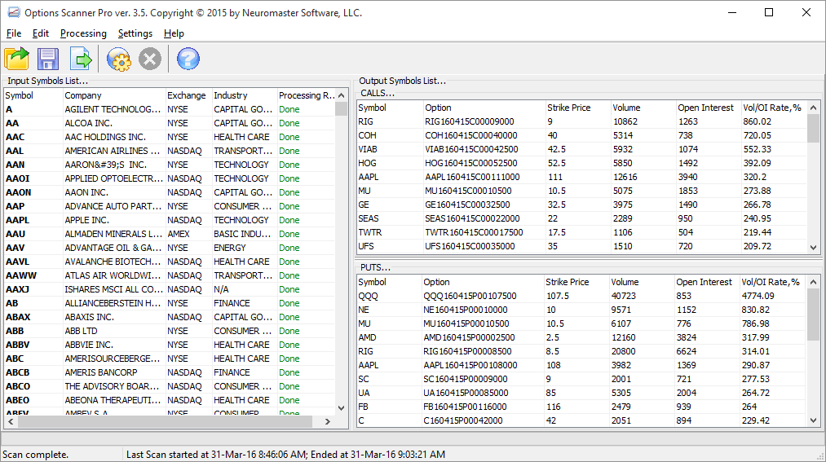Sort CALLS by Open Interest header
The width and height of the screenshot is (826, 462).
708,108
